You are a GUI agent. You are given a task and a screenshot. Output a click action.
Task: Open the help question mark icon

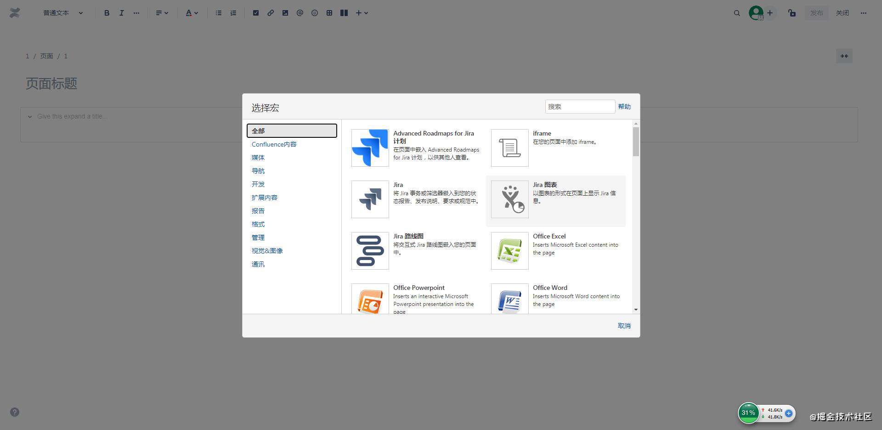point(15,412)
